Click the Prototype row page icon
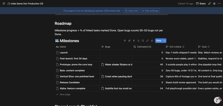 point(57,65)
